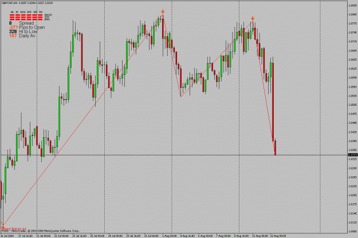The height and width of the screenshot is (238, 358).
Task: Click the '22 Jul 08:00' time axis label
Action: pos(61,236)
